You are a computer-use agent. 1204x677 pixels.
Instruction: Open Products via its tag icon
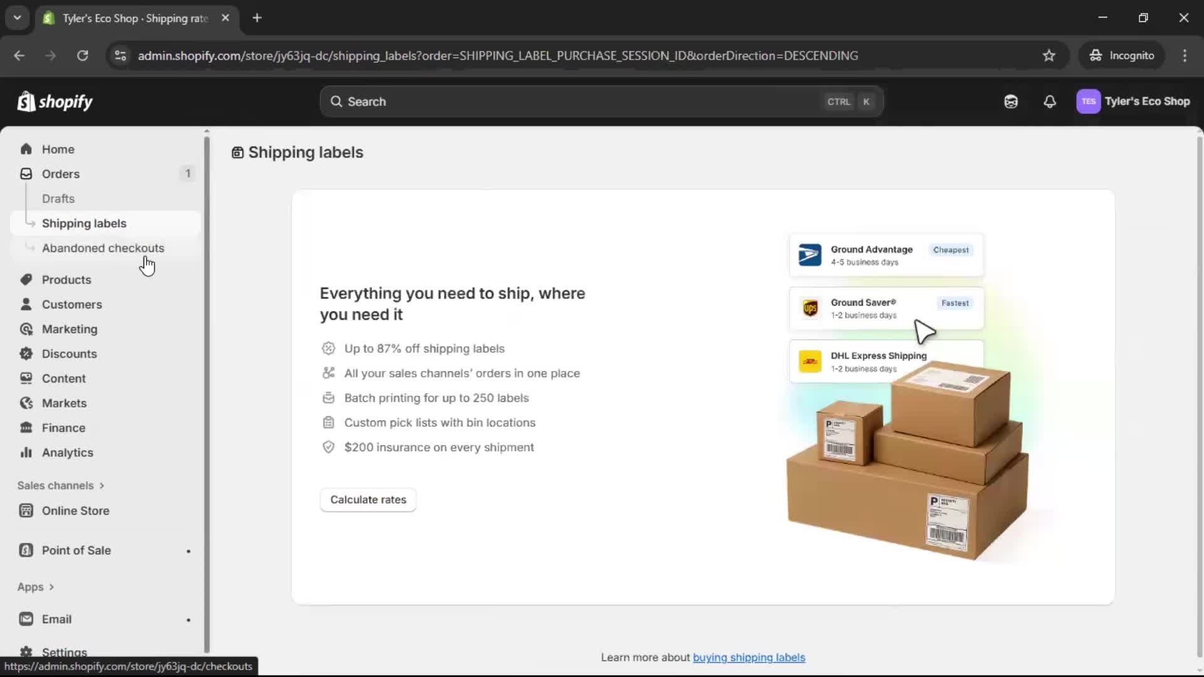pos(26,280)
